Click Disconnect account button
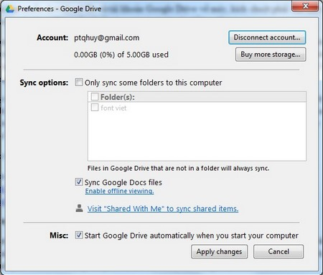 [267, 37]
